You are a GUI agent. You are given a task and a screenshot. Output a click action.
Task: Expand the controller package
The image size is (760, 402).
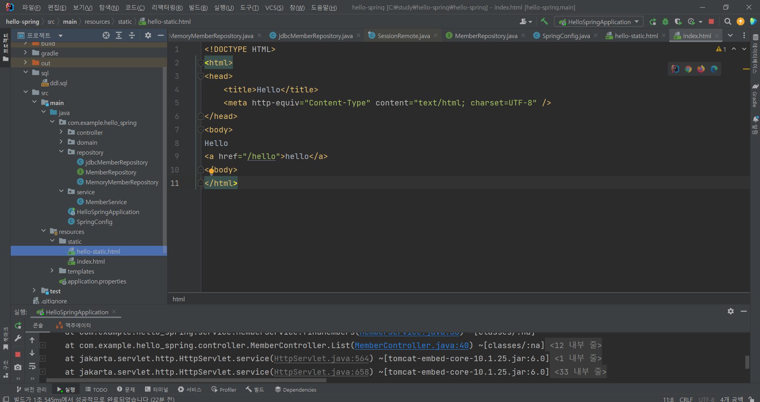[x=61, y=132]
